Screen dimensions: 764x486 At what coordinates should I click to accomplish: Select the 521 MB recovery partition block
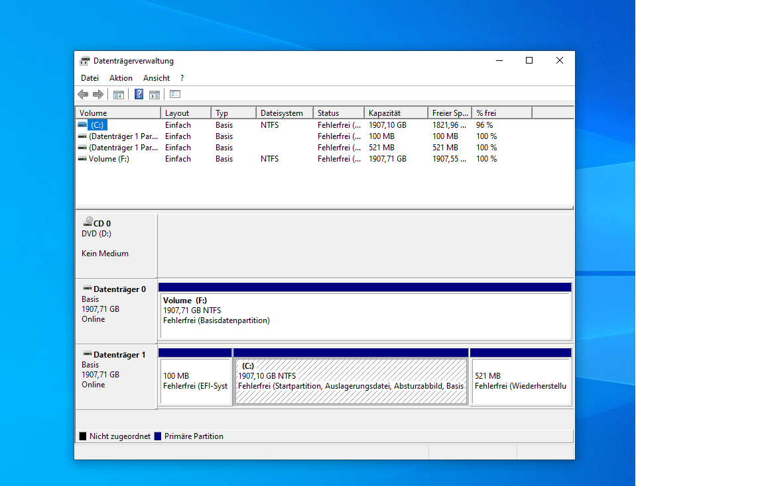click(521, 381)
